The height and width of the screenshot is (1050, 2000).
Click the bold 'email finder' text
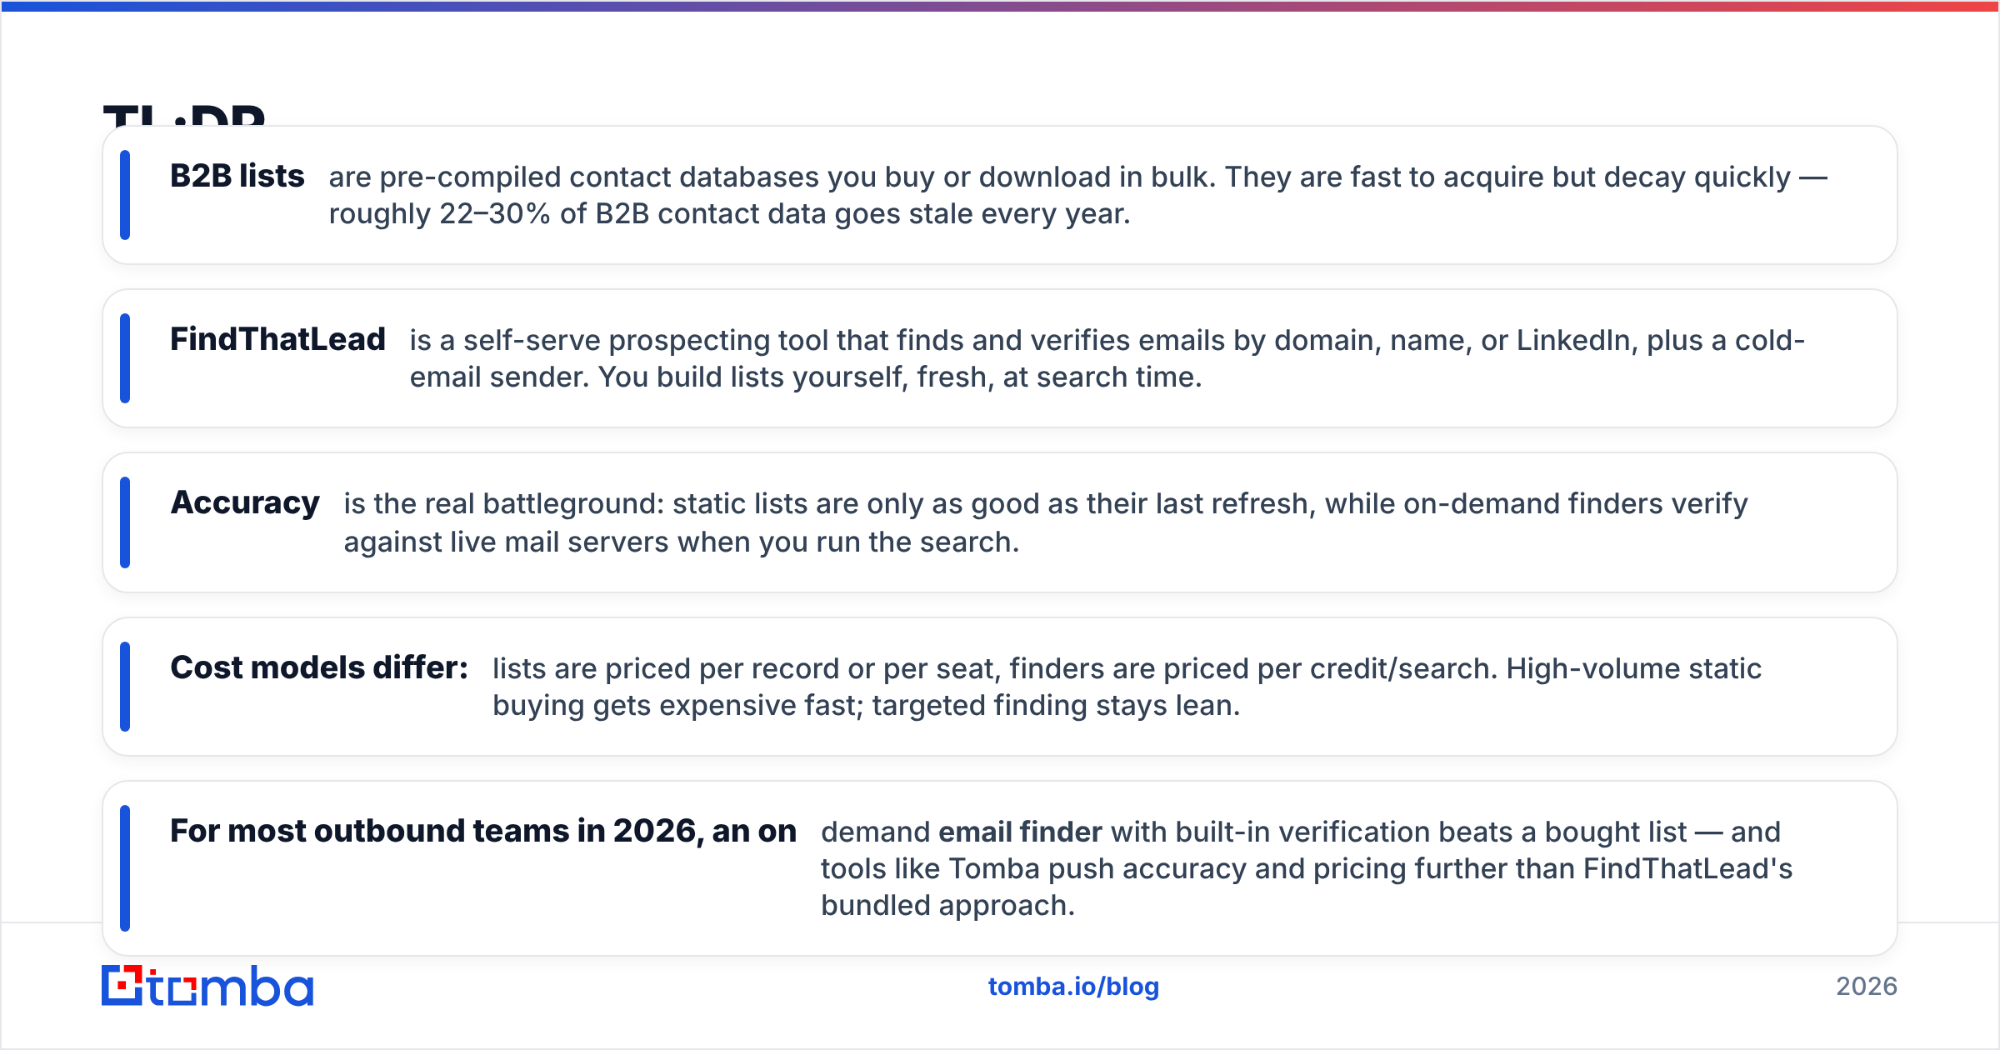[x=1020, y=832]
